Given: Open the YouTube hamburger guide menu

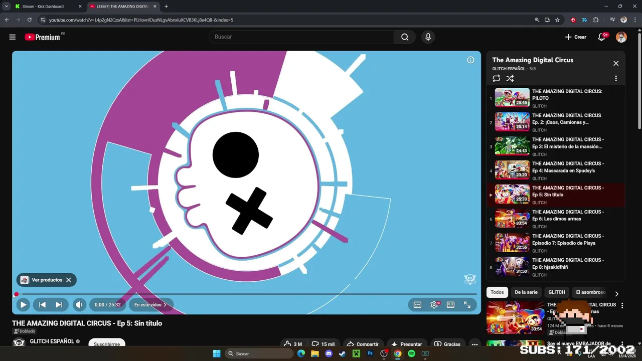Looking at the screenshot, I should click(x=13, y=37).
